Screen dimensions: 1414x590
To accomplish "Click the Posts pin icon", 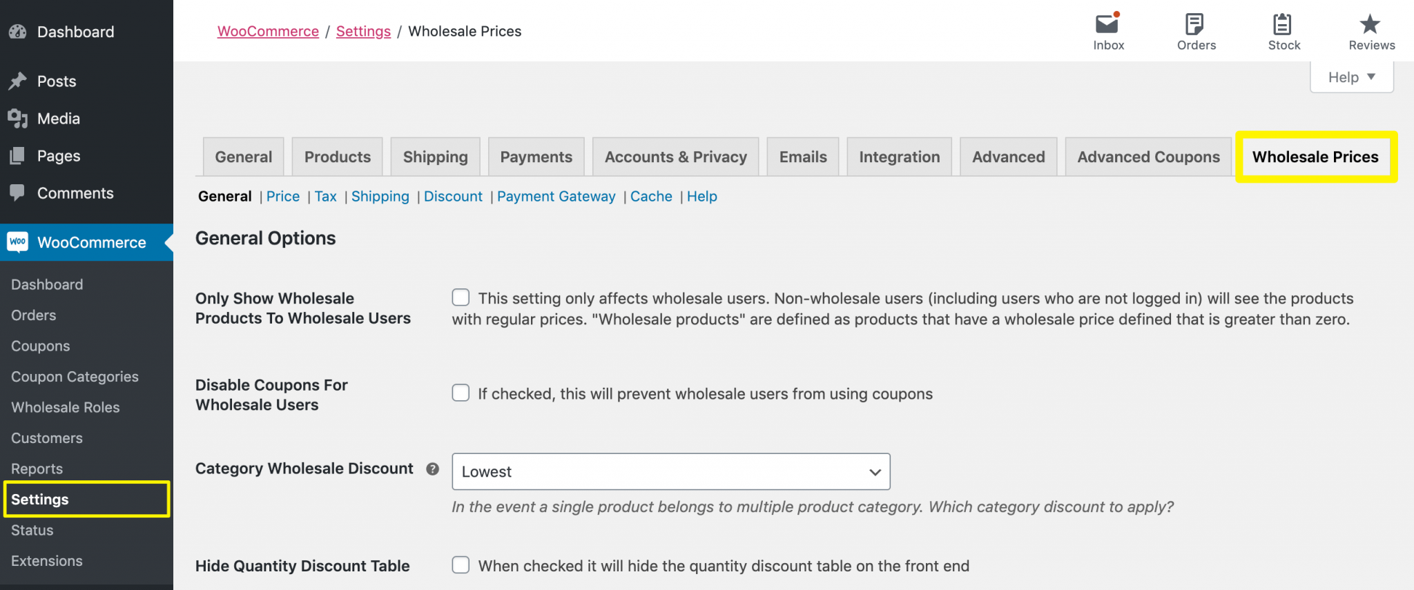I will coord(17,81).
